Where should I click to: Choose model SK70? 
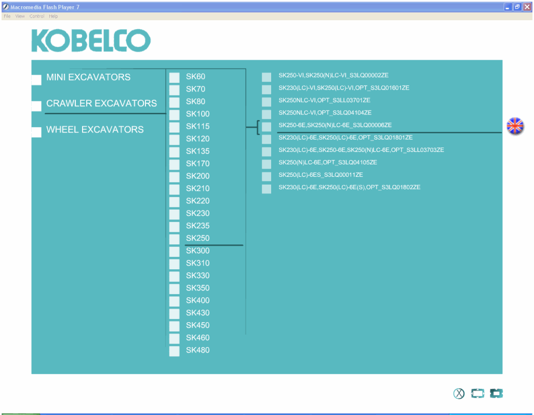tap(195, 89)
